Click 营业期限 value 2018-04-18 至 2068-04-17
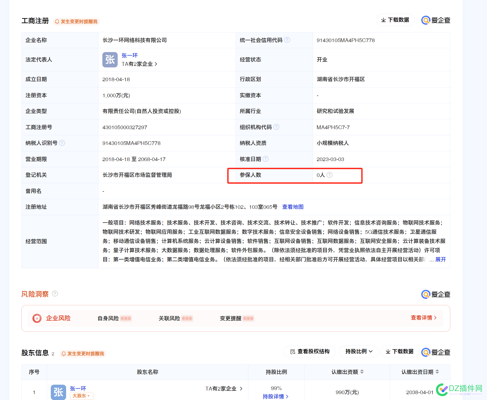The image size is (487, 400). coord(134,159)
